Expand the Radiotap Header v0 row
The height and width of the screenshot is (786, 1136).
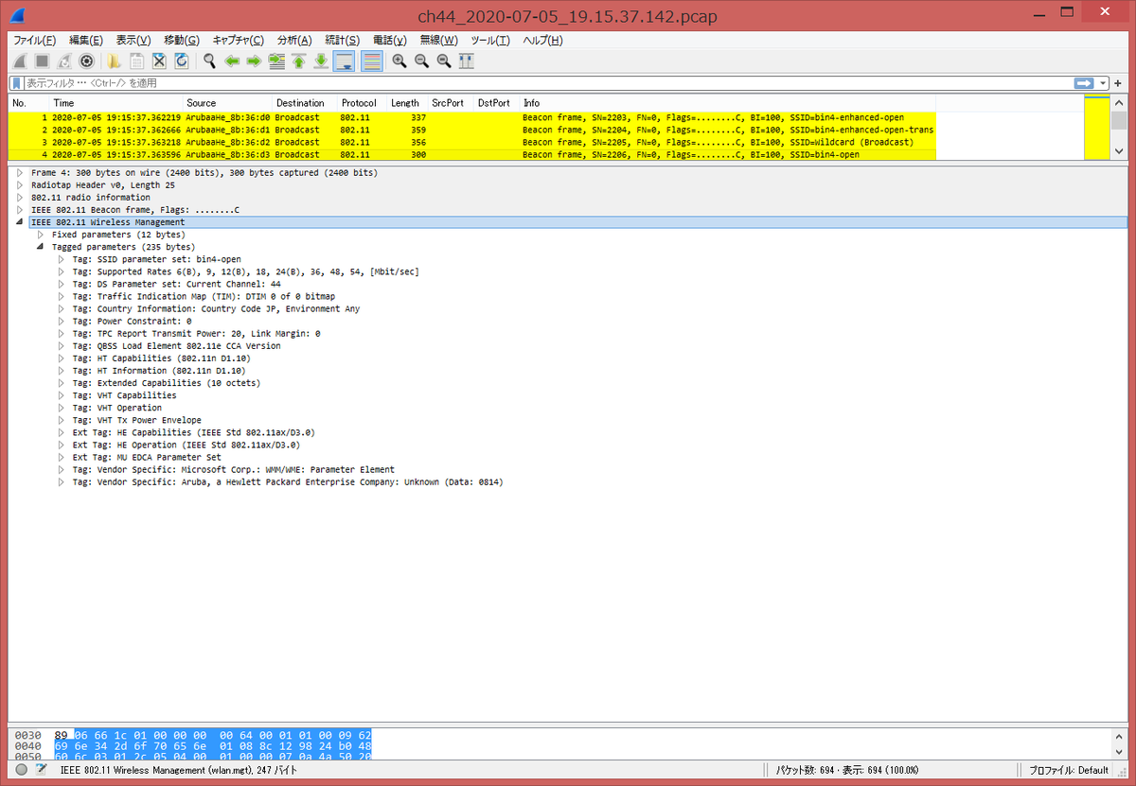[19, 185]
